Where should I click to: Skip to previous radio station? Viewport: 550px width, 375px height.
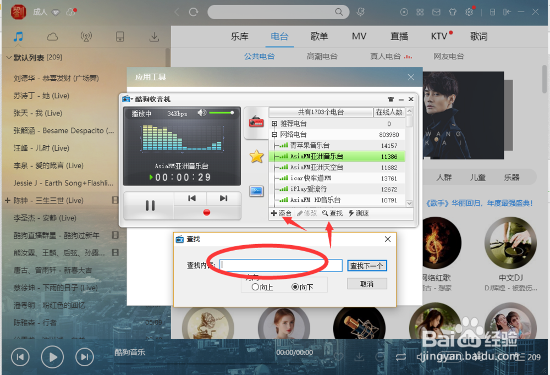pyautogui.click(x=191, y=198)
